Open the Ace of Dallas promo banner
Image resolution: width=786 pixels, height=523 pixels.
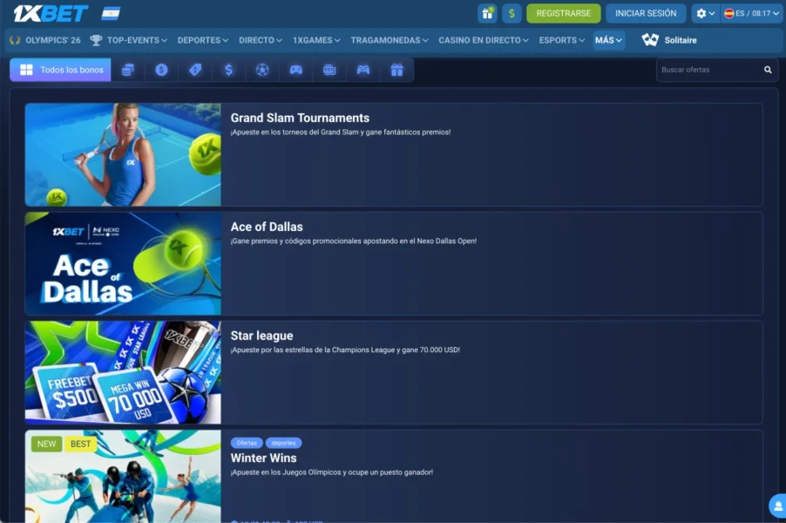(122, 263)
